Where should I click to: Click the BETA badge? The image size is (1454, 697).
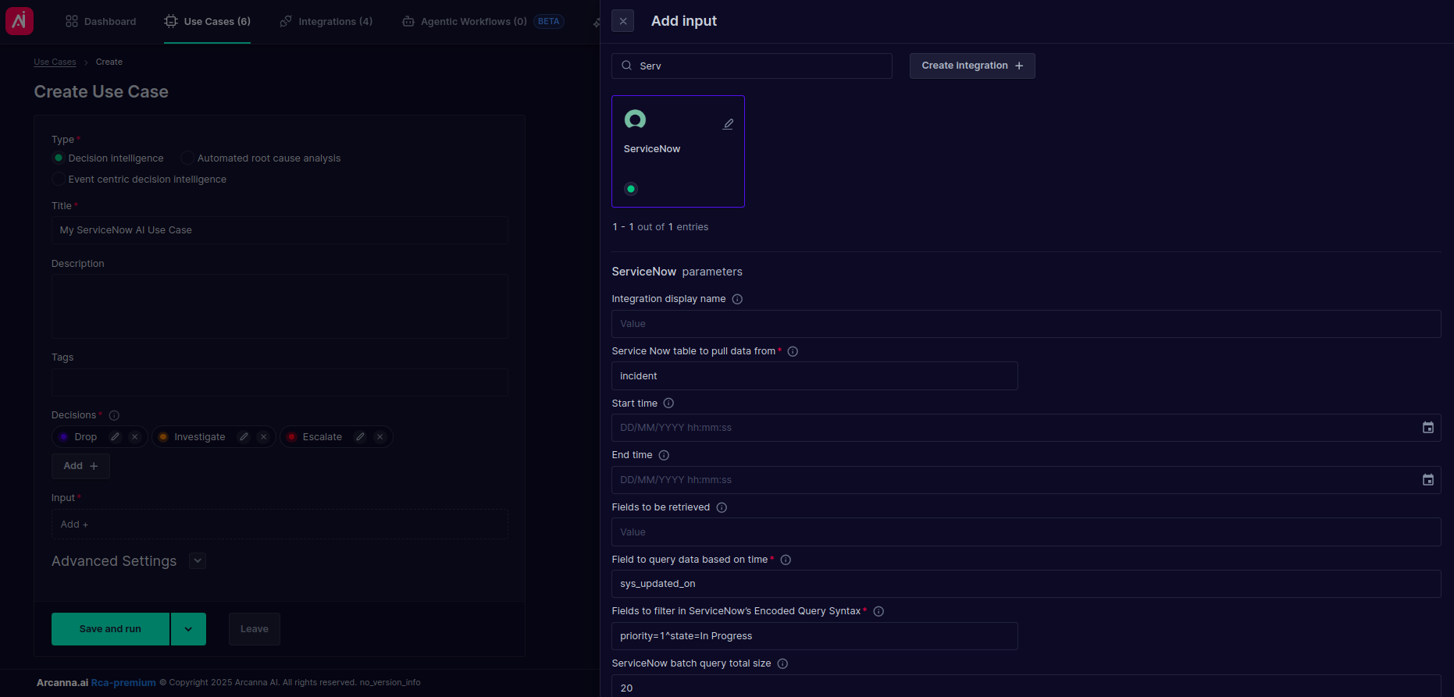[x=549, y=22]
